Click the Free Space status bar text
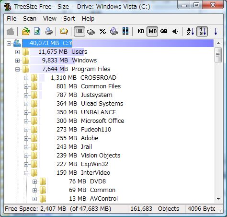Viewport: 227px width, 217px height. [x=58, y=209]
